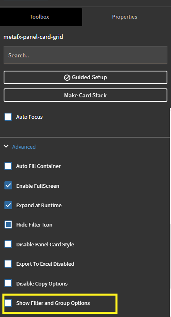Check the Disable Panel Card Style box
The image size is (171, 317).
8,244
